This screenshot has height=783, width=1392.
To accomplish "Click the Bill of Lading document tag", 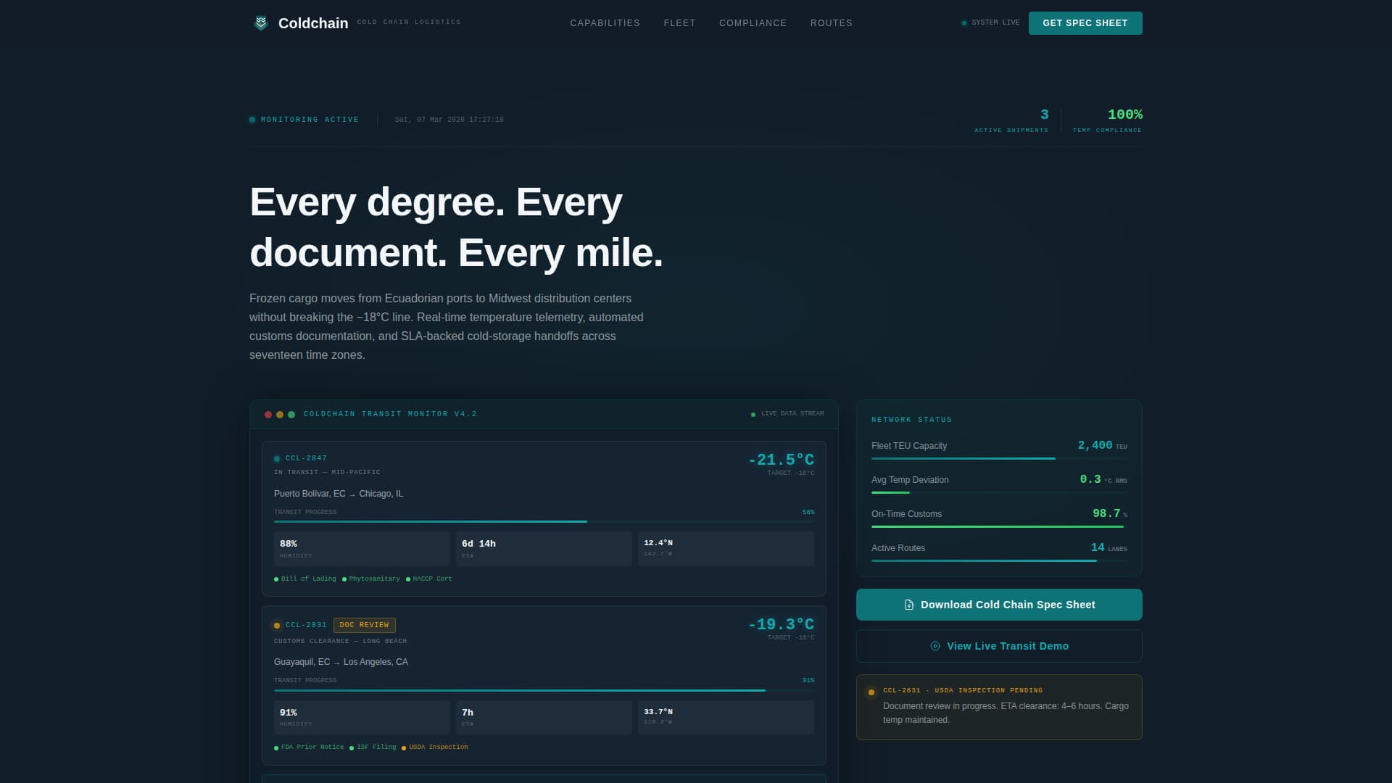I will 305,579.
